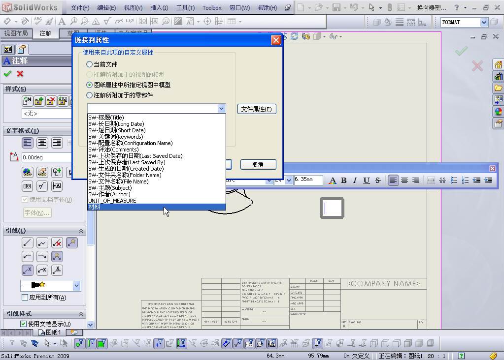Viewport: 504px width, 360px height.
Task: Click the 文件属性 button
Action: (257, 109)
